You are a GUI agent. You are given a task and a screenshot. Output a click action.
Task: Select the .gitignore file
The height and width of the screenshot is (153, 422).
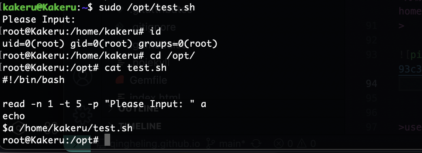coord(154,27)
